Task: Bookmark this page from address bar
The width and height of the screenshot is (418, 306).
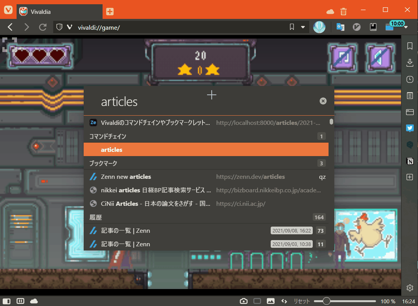Action: point(292,27)
